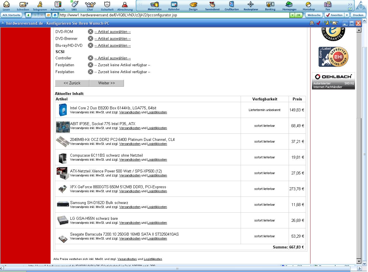
Task: Open the Design palette icon
Action: (x=193, y=4)
